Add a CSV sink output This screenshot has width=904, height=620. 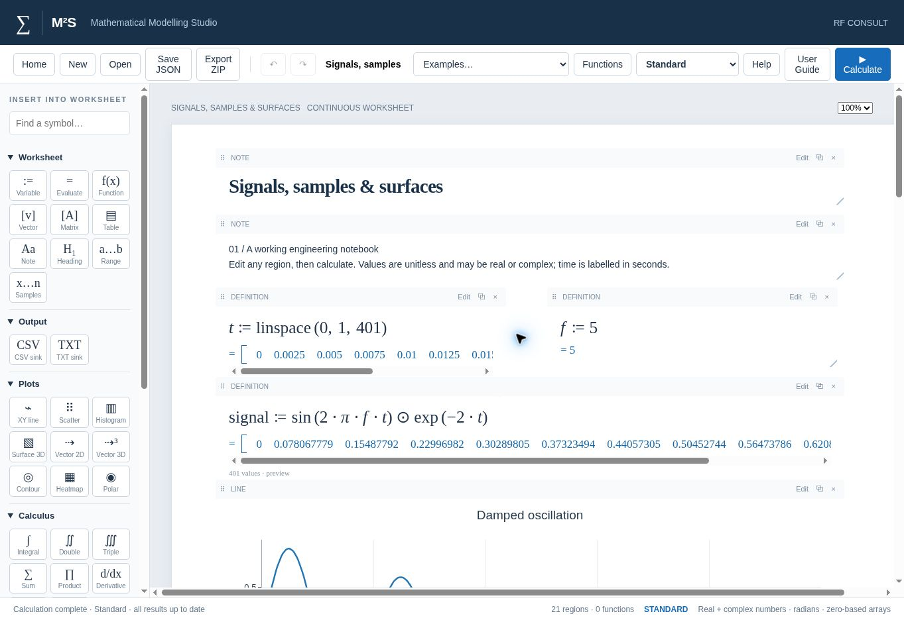pyautogui.click(x=28, y=349)
